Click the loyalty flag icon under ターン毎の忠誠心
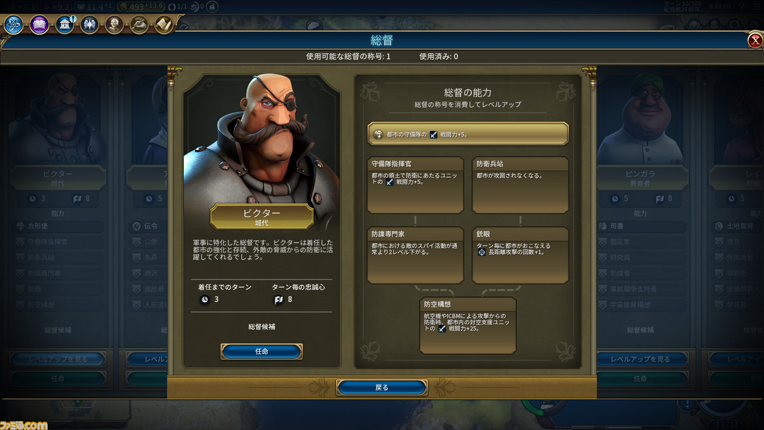Viewport: 764px width, 430px height. click(278, 299)
